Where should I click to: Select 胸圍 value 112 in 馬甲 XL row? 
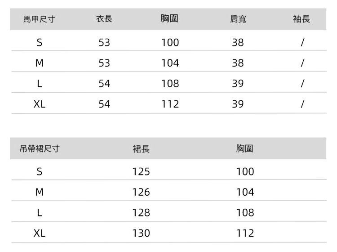click(x=170, y=104)
